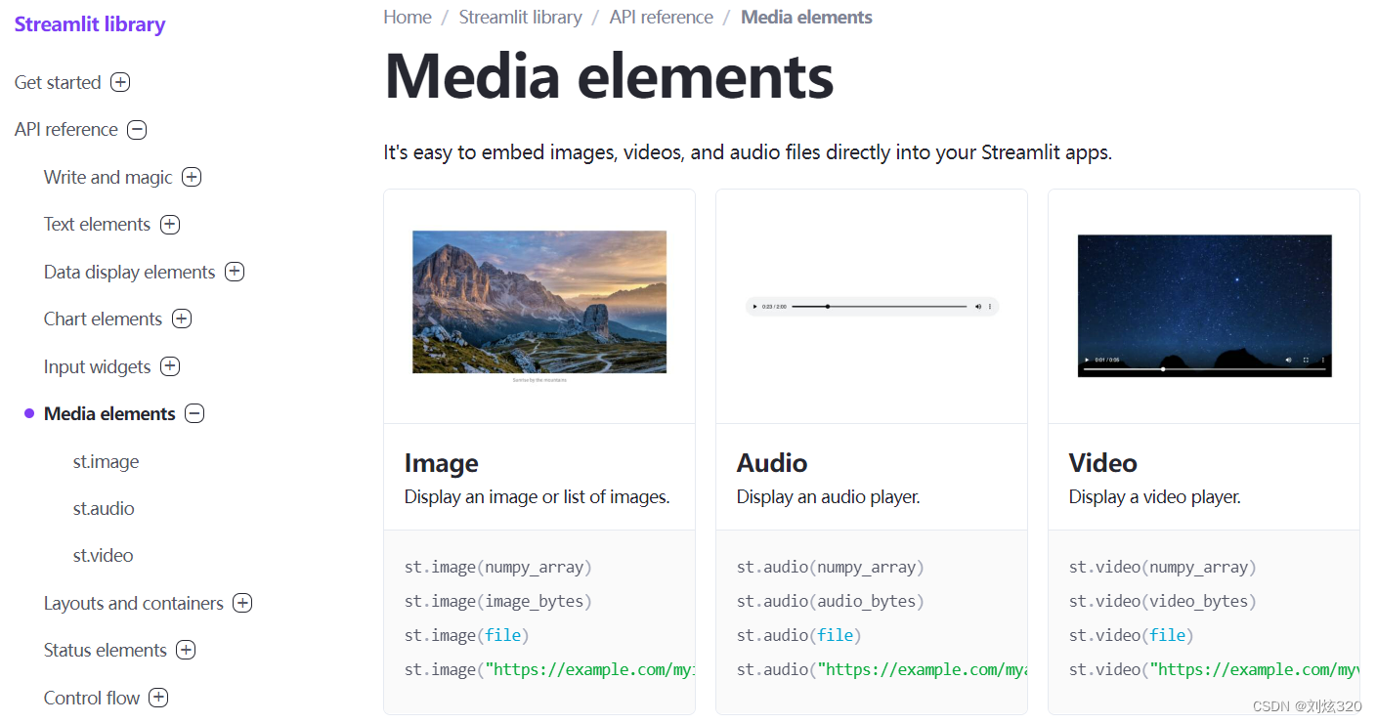Click Media elements breadcrumb
This screenshot has width=1377, height=723.
(807, 17)
